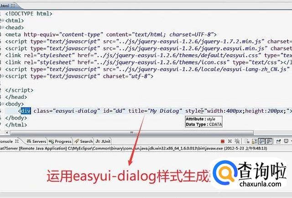Click the closing </body> tag line
Image resolution: width=292 pixels, height=198 pixels.
(x=16, y=118)
